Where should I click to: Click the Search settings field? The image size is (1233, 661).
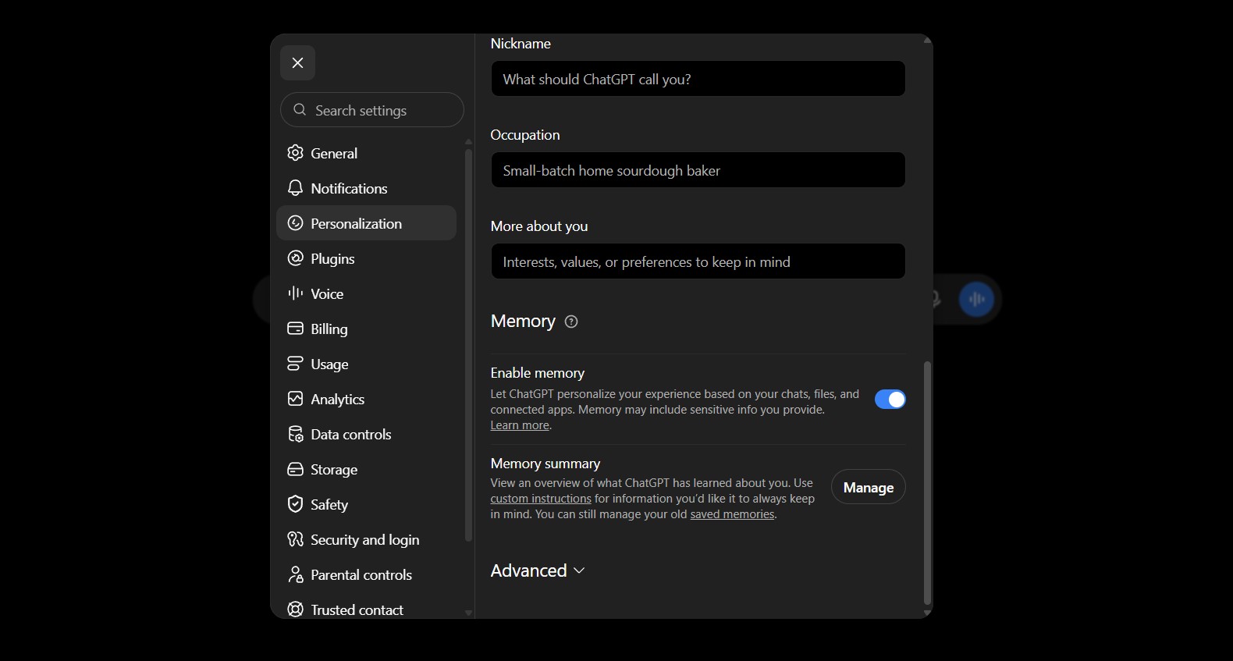371,110
